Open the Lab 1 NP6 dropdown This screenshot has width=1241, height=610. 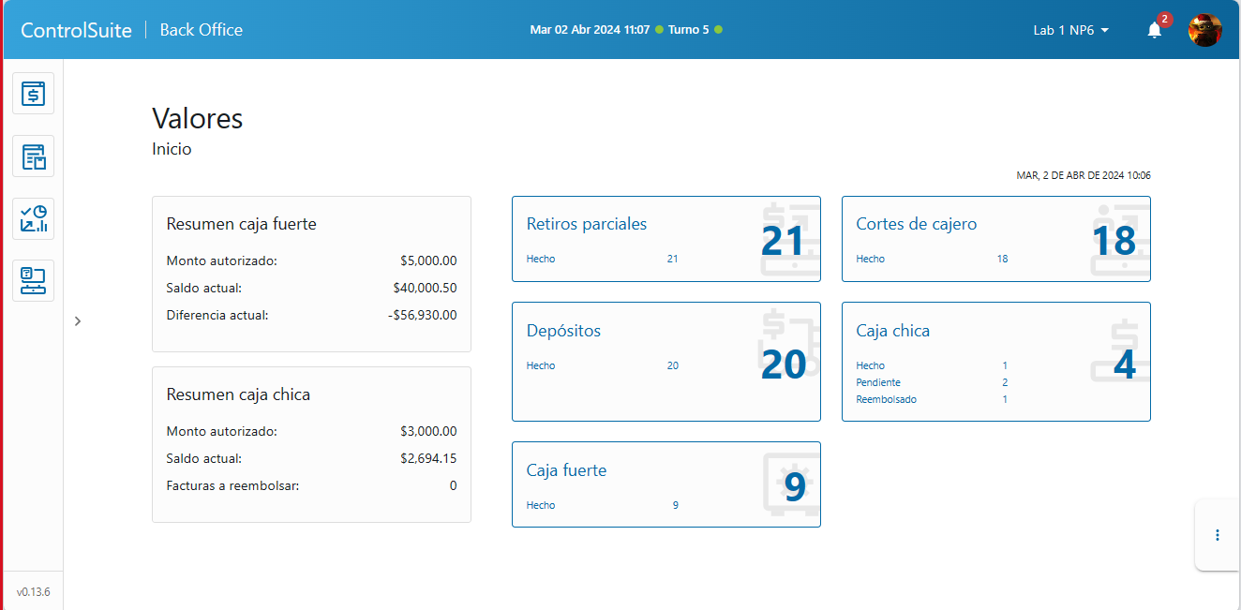[1070, 30]
